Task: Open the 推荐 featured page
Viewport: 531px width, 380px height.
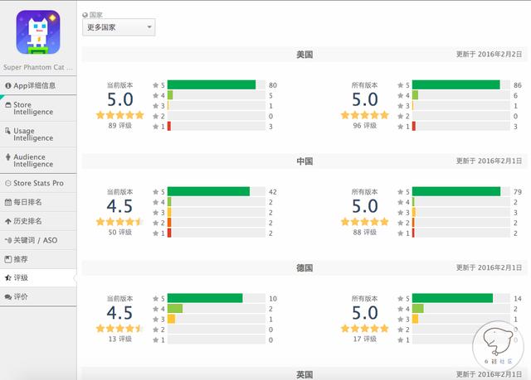Action: [x=38, y=259]
